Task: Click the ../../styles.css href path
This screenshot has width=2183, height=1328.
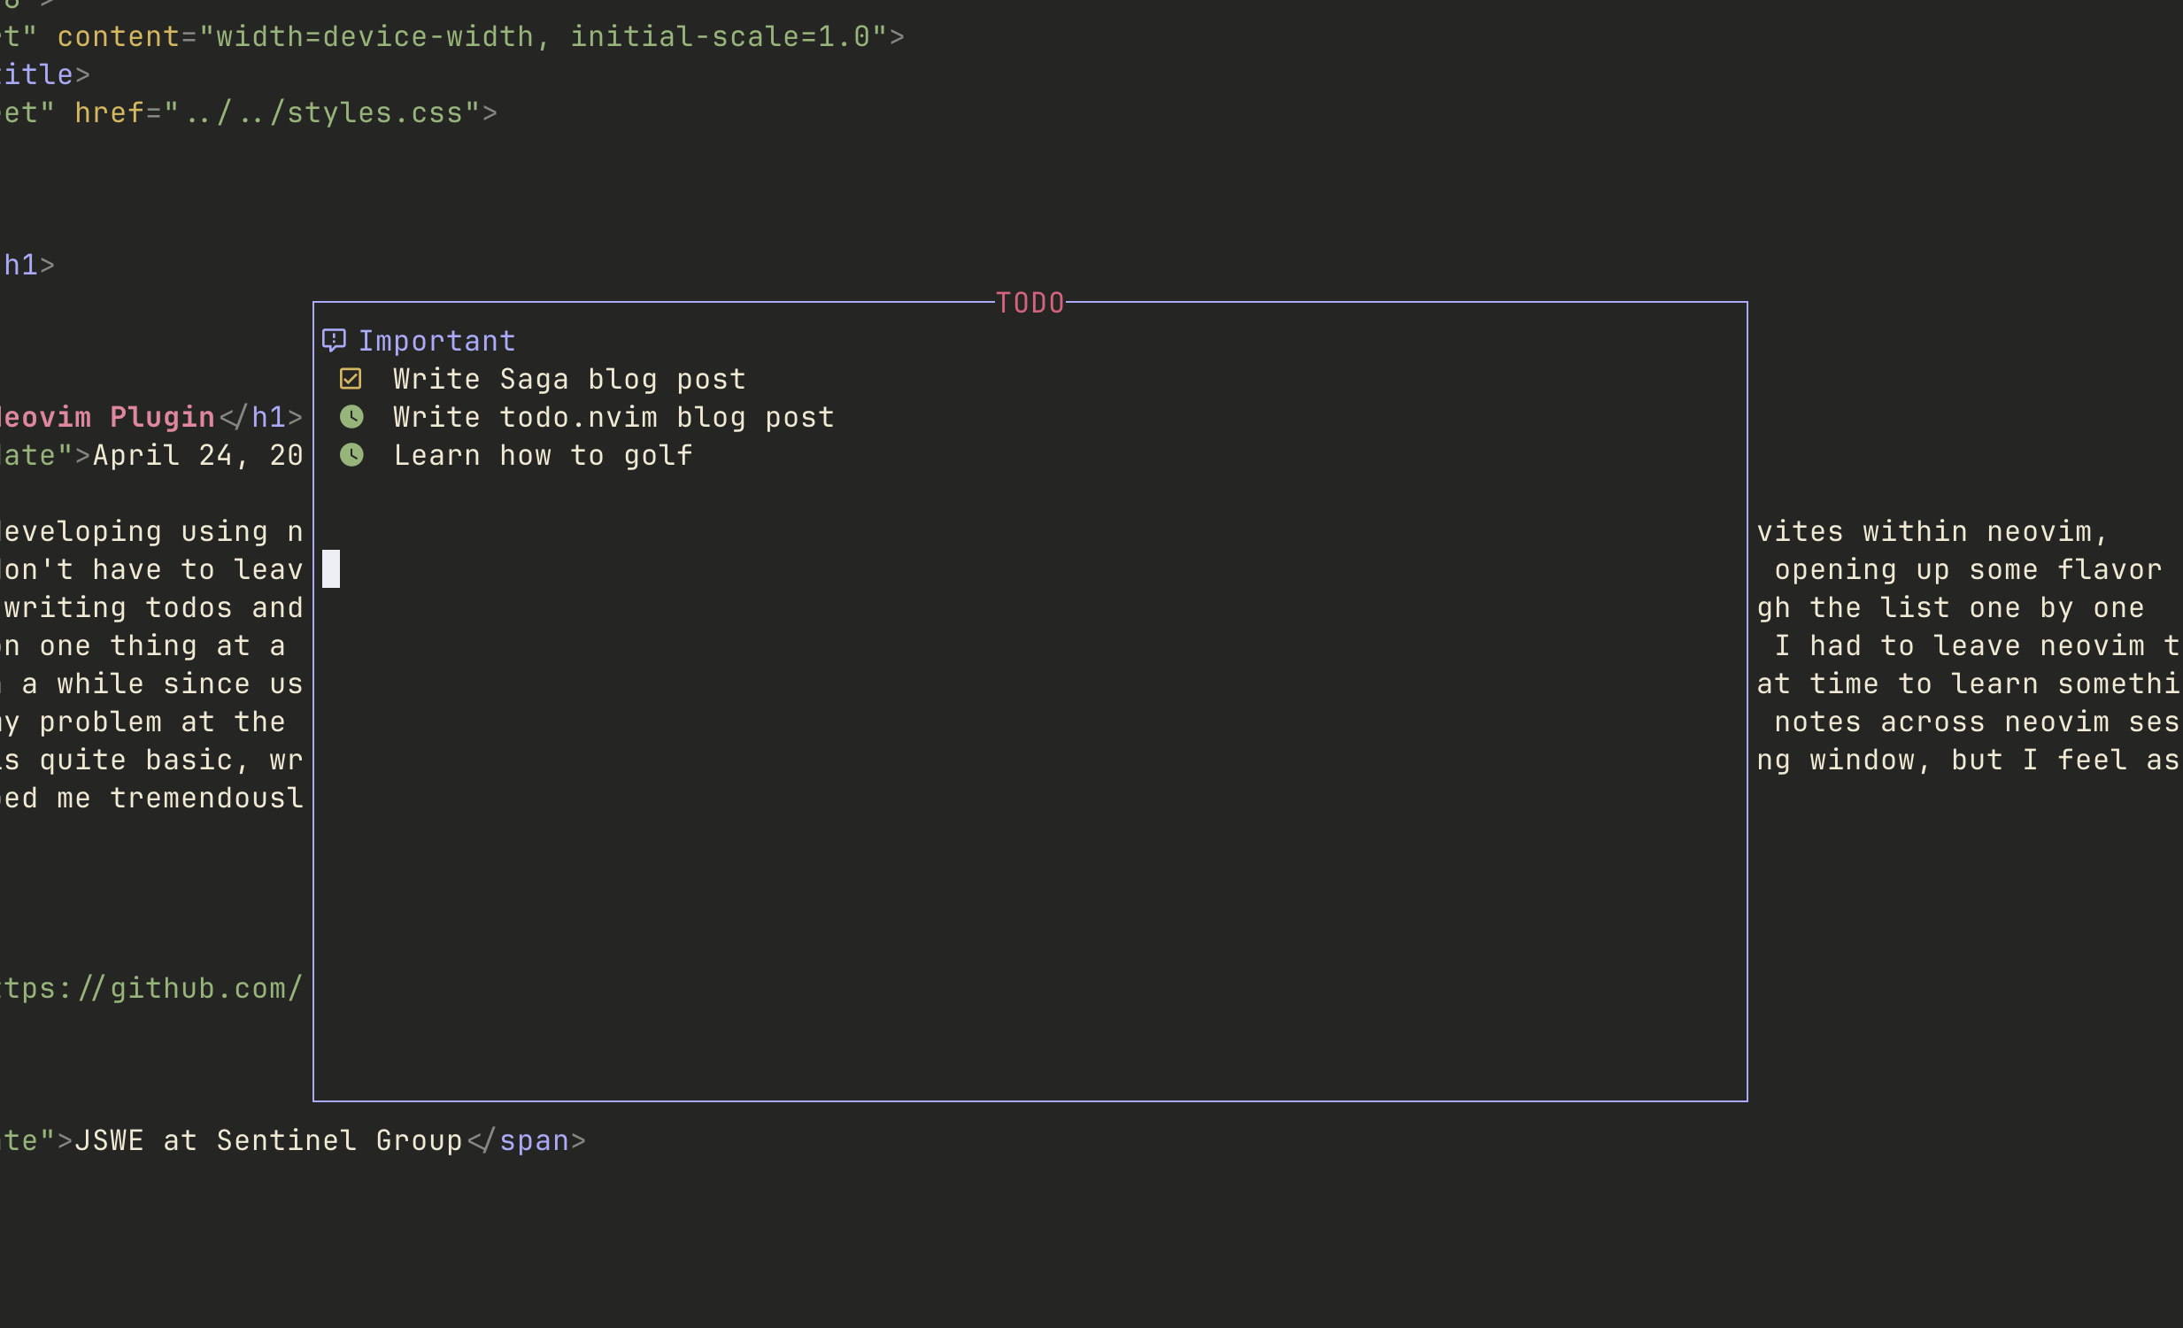Action: pos(322,113)
